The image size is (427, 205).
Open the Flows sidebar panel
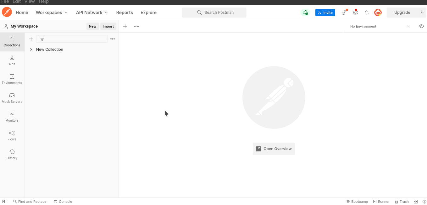pyautogui.click(x=12, y=136)
